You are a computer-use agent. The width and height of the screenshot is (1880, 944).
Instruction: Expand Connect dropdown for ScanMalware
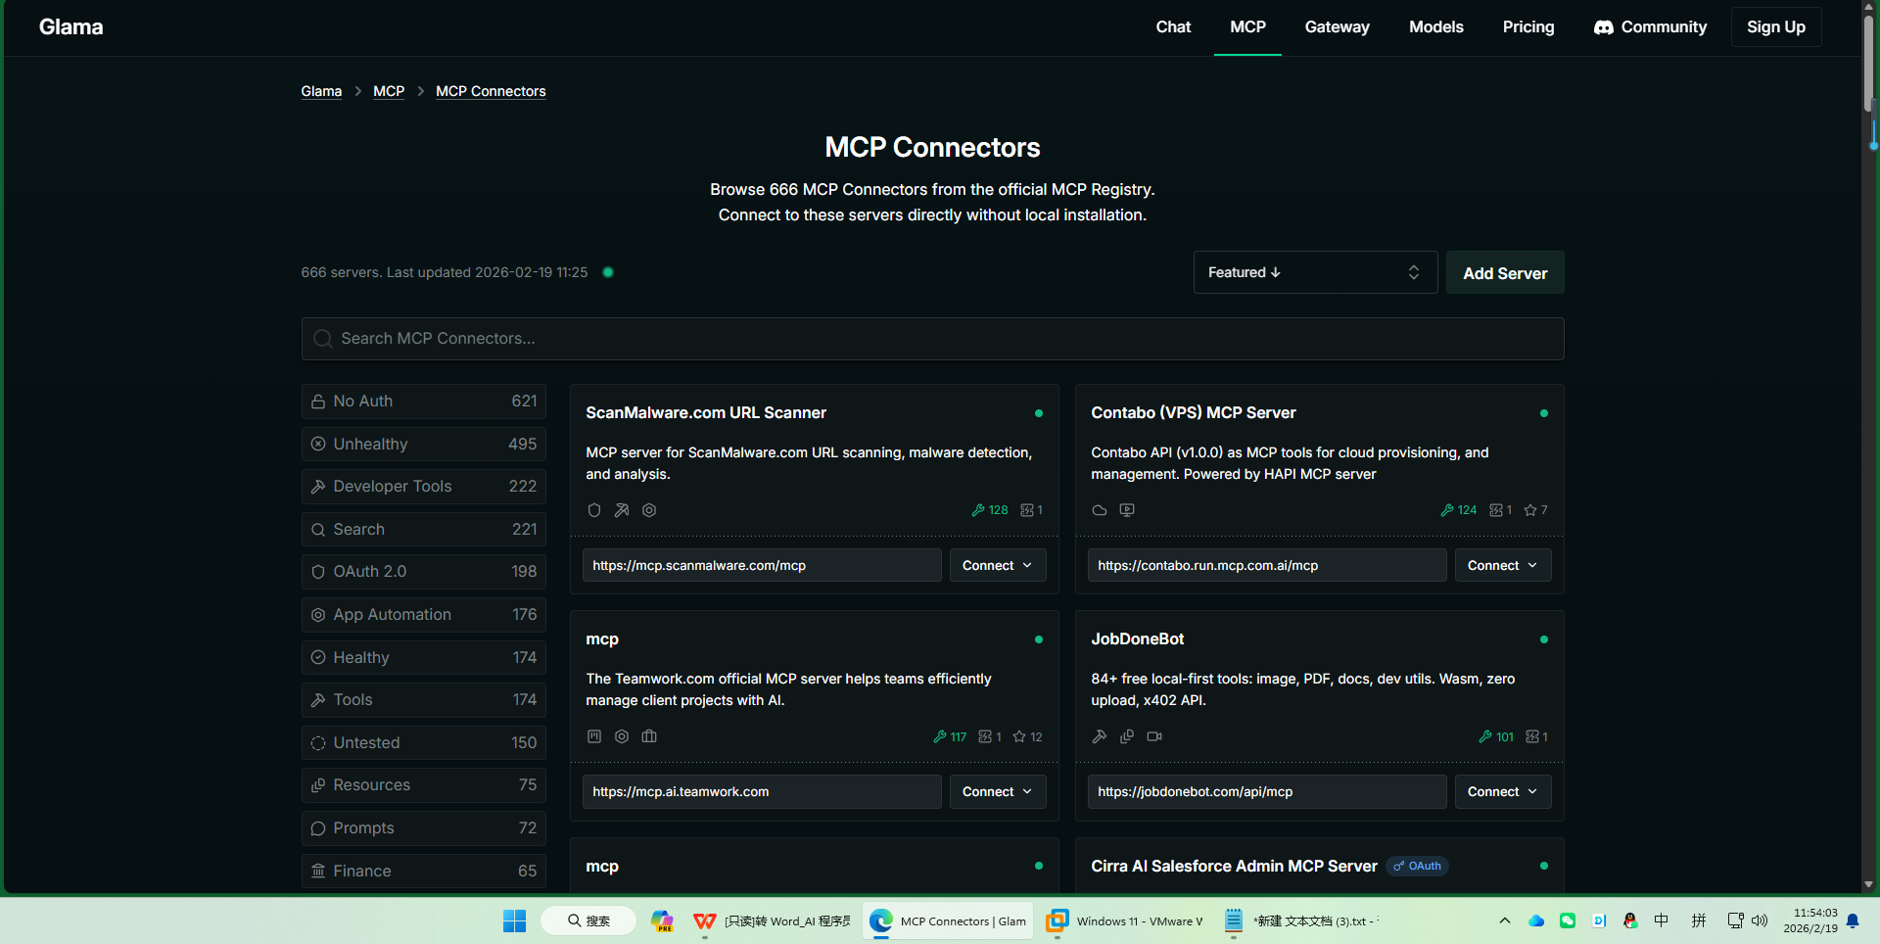coord(998,566)
